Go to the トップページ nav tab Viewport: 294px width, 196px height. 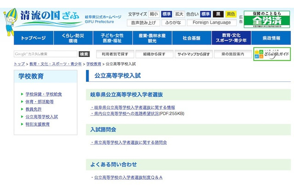pyautogui.click(x=34, y=38)
